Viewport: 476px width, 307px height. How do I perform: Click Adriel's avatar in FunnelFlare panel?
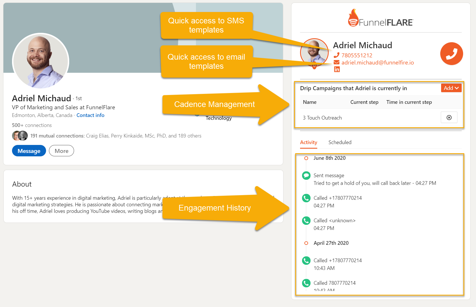(x=314, y=52)
